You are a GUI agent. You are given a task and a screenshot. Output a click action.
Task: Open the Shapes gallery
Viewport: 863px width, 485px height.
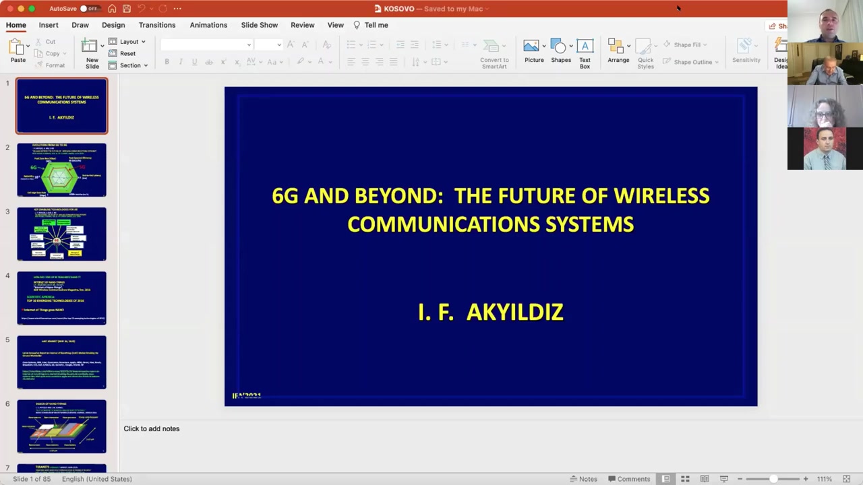(x=560, y=53)
